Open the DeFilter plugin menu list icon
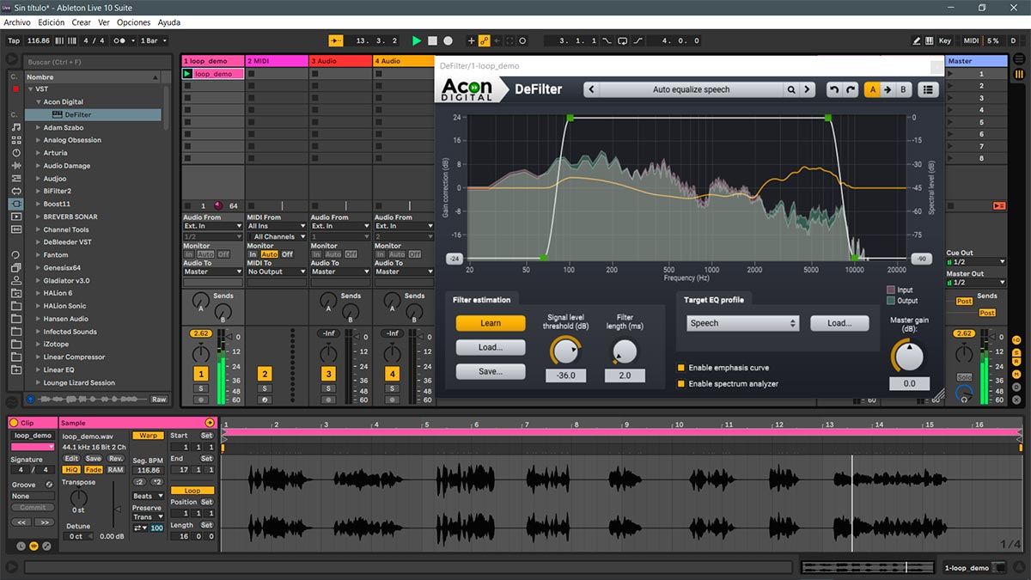The width and height of the screenshot is (1031, 580). (x=928, y=89)
